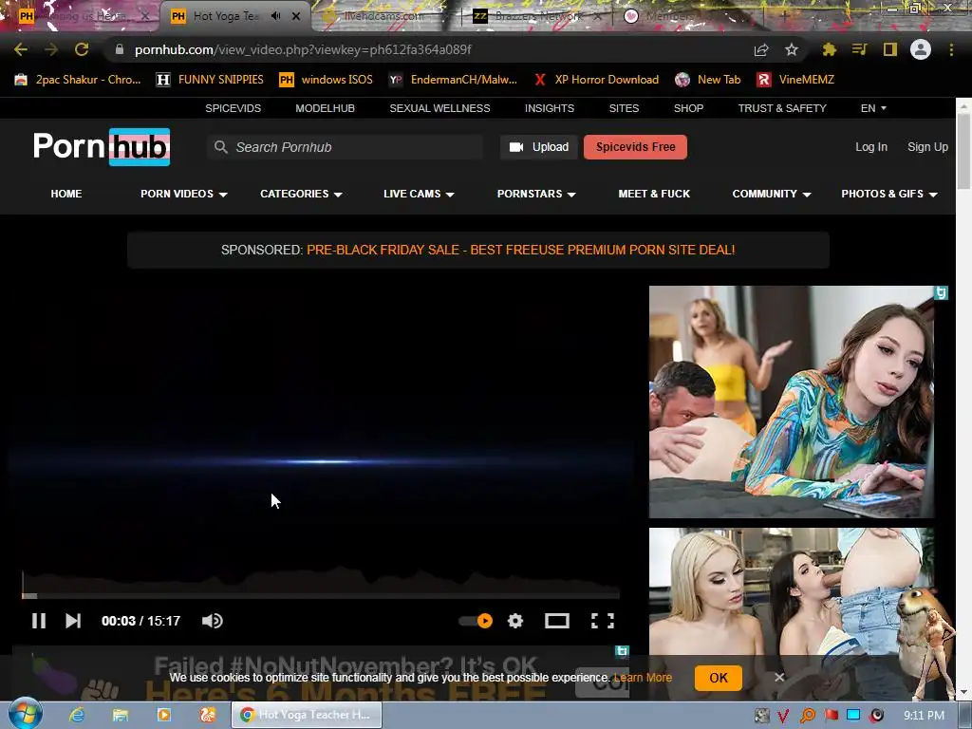This screenshot has height=729, width=972.
Task: Toggle the autoplay switch in player
Action: click(x=477, y=621)
